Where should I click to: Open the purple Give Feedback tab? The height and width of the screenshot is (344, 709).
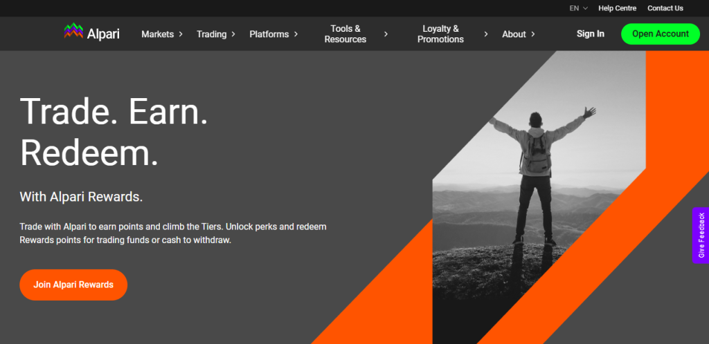701,235
